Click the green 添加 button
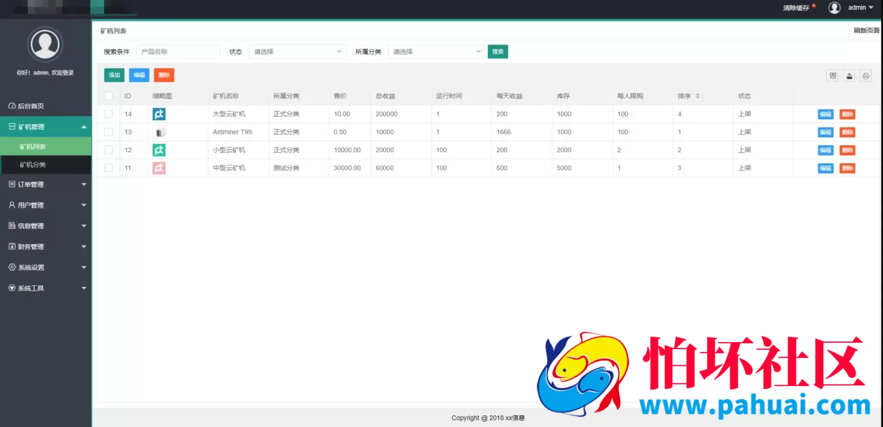883x427 pixels. pos(114,75)
